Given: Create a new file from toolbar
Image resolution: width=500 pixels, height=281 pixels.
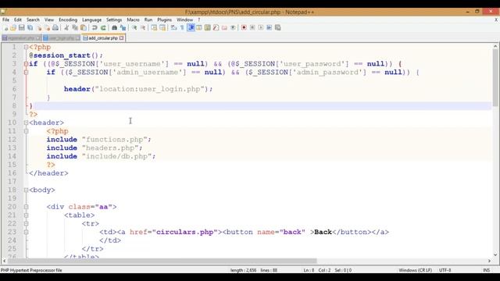Looking at the screenshot, I should pyautogui.click(x=6, y=28).
